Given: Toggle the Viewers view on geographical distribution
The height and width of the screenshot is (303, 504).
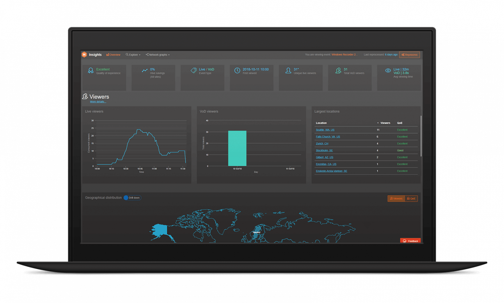Looking at the screenshot, I should [x=396, y=198].
